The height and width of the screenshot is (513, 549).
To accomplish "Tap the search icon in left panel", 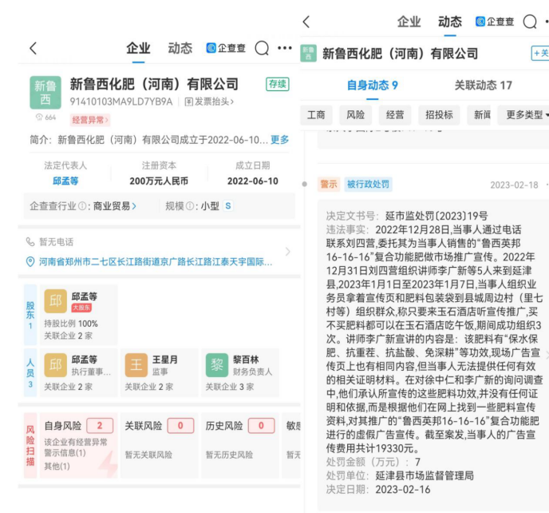I will [262, 48].
